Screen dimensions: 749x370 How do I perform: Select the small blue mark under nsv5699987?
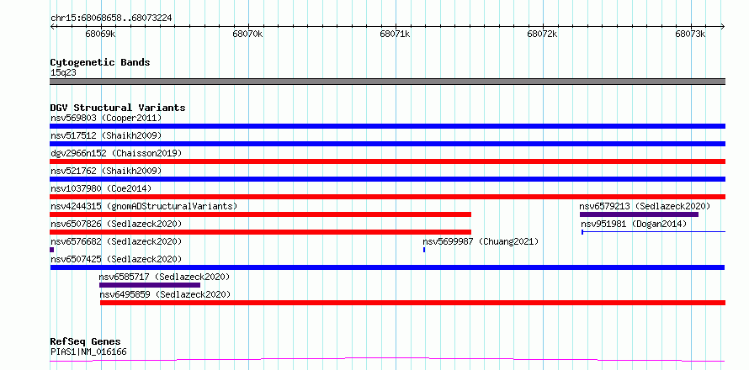424,250
